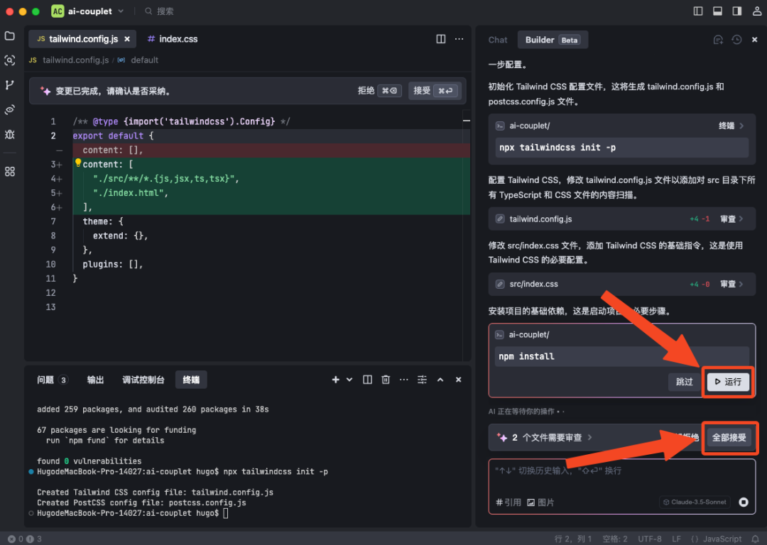767x545 pixels.
Task: Toggle the left sidebar layout
Action: coord(698,11)
